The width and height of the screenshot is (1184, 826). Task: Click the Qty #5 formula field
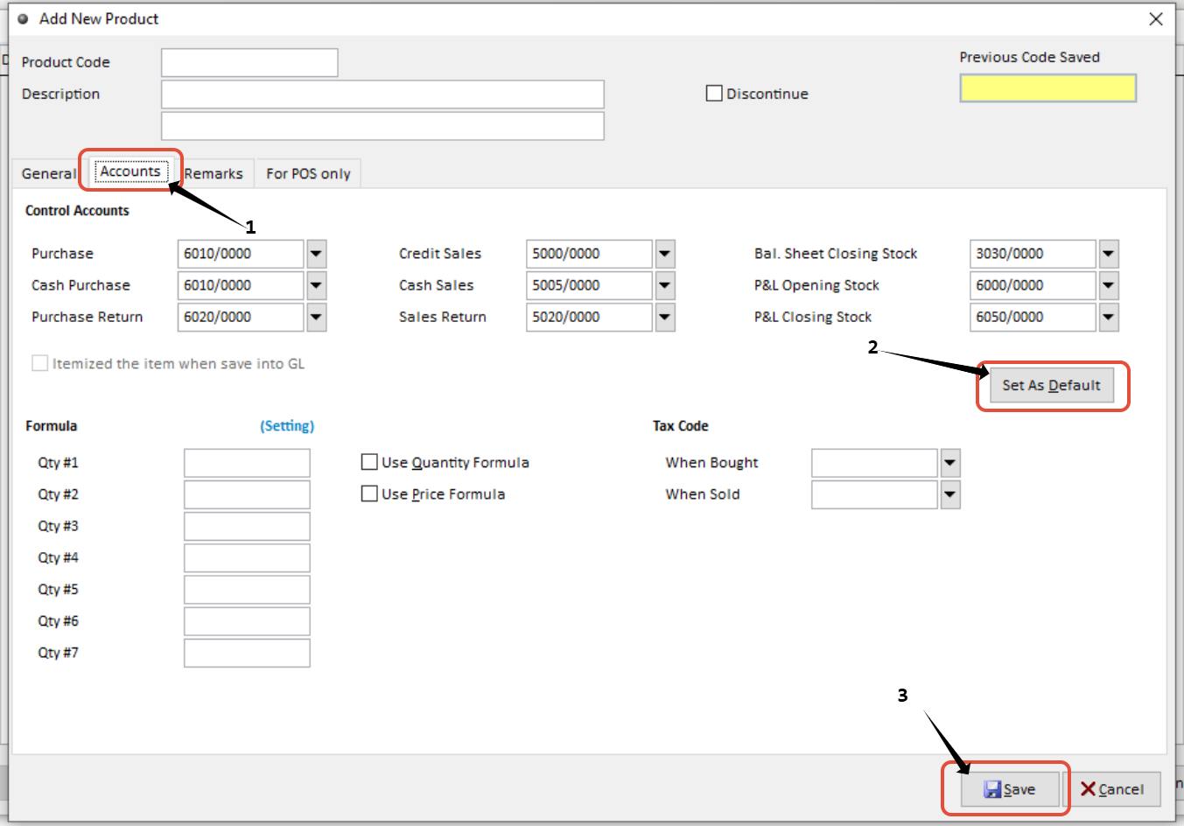click(247, 589)
